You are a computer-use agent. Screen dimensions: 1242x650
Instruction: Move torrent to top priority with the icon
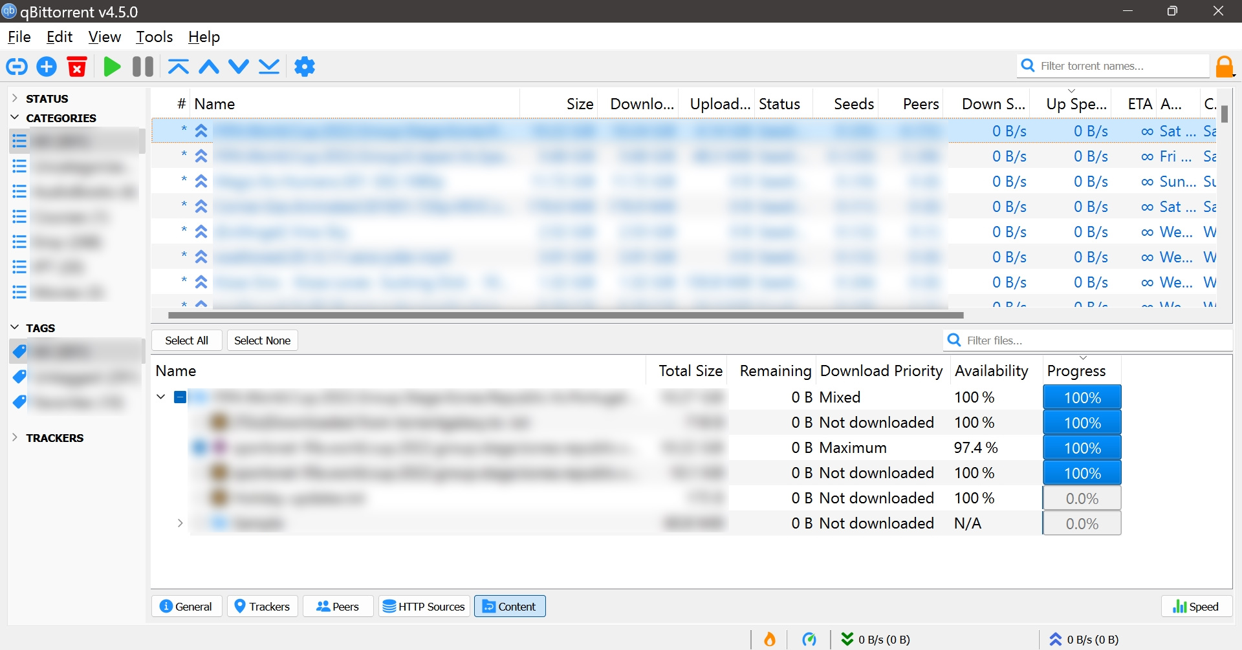pyautogui.click(x=177, y=67)
